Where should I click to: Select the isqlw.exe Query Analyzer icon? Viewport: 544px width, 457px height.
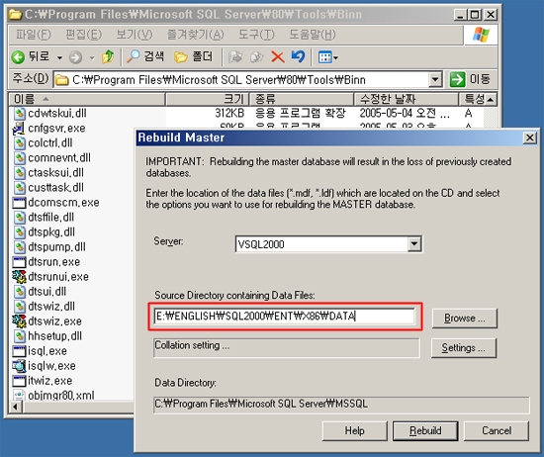click(19, 366)
